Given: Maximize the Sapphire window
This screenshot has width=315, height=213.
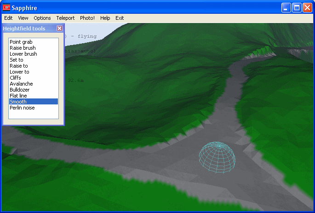Looking at the screenshot, I should click(297, 8).
